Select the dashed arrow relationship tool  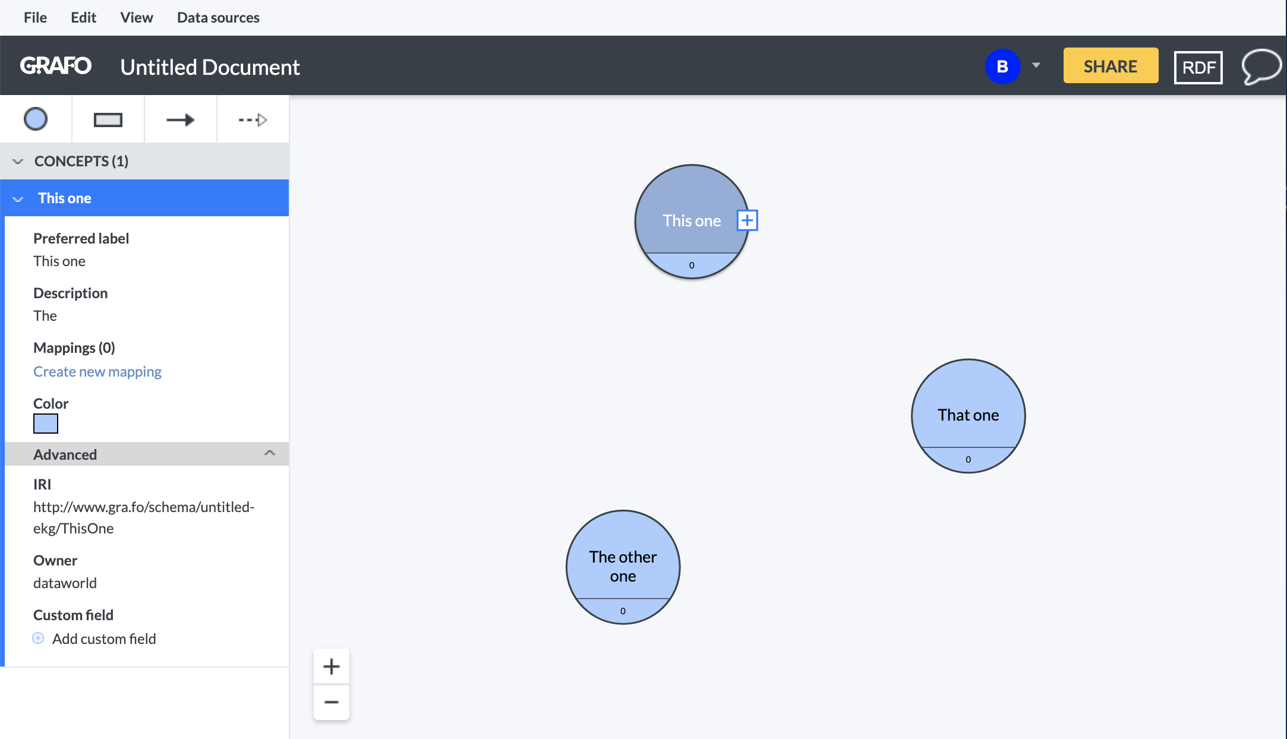[252, 120]
